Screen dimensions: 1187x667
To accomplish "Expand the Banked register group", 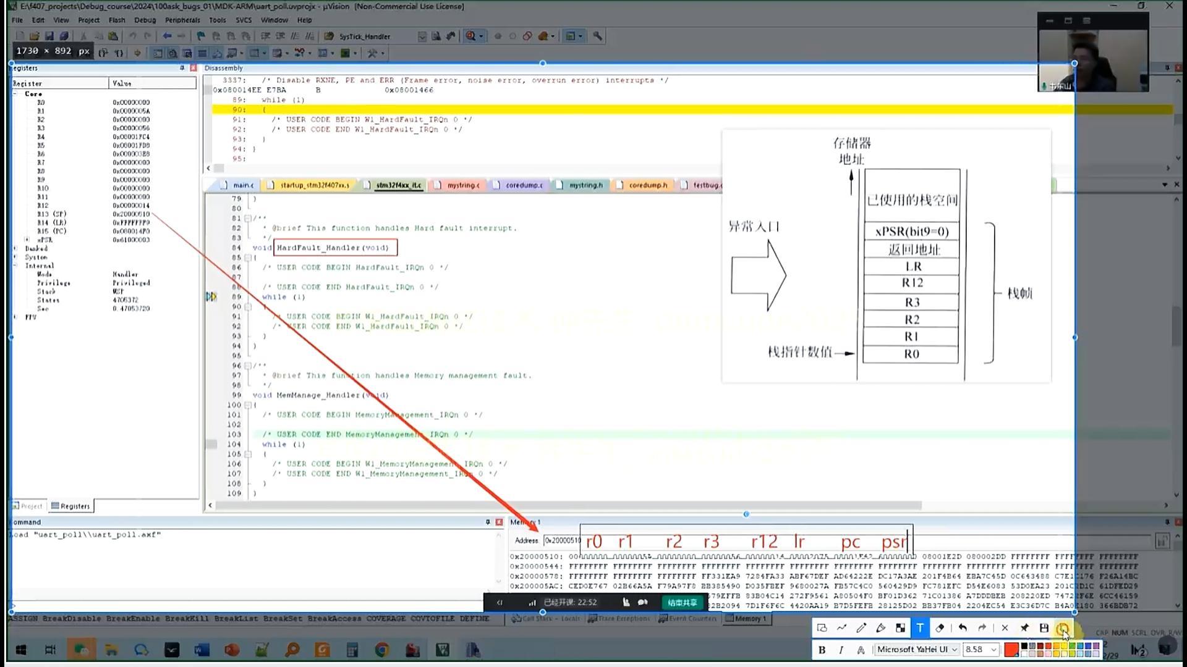I will [x=15, y=248].
